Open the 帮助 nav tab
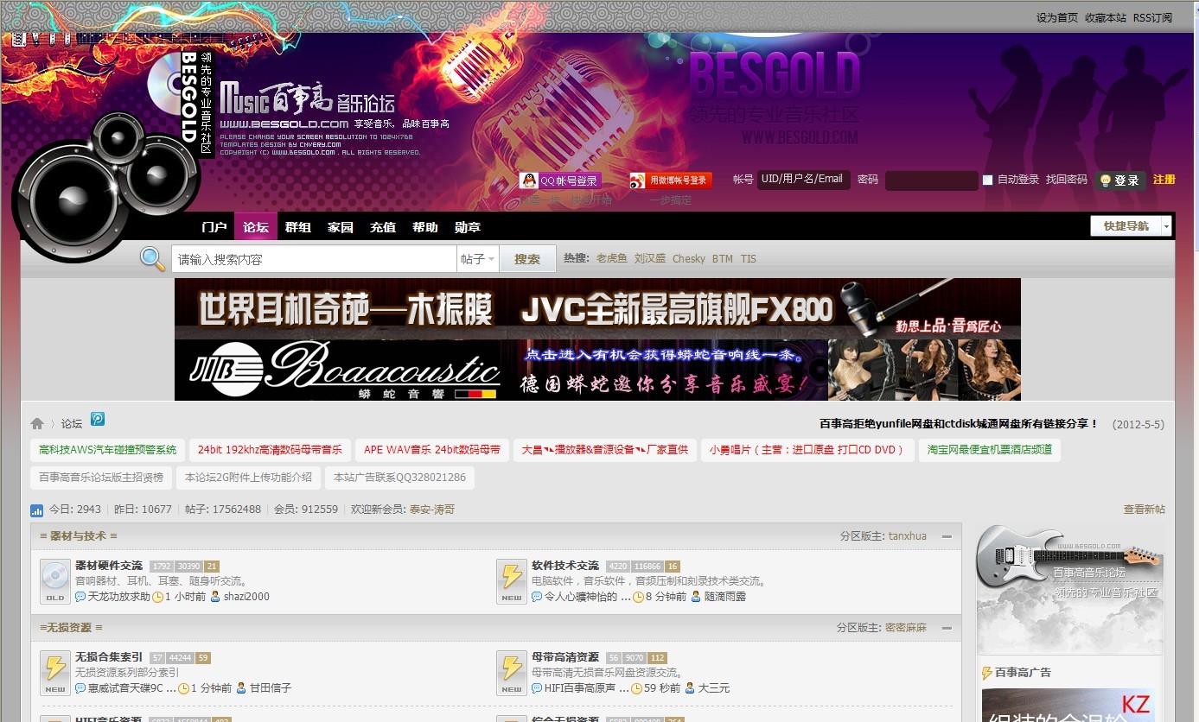Image resolution: width=1199 pixels, height=722 pixels. click(x=425, y=227)
